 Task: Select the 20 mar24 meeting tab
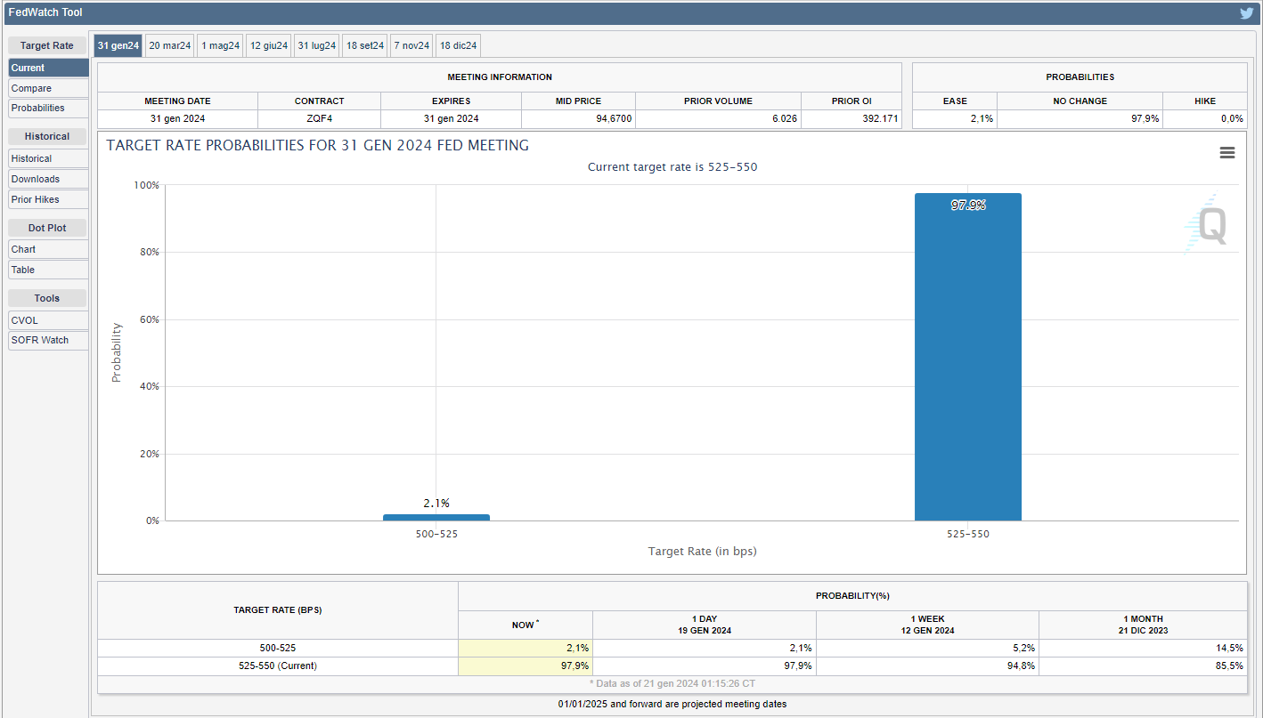click(169, 45)
